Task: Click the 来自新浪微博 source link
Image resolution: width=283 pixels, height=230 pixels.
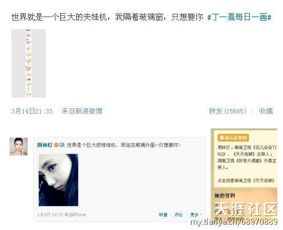Action: [x=82, y=111]
